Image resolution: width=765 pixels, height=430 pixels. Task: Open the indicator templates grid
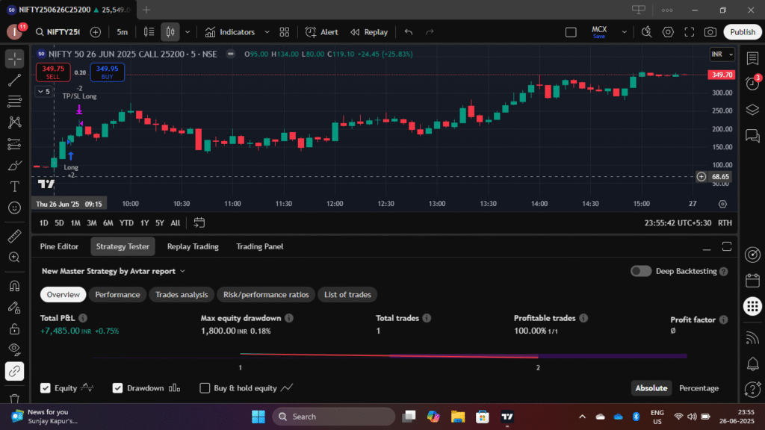point(285,32)
